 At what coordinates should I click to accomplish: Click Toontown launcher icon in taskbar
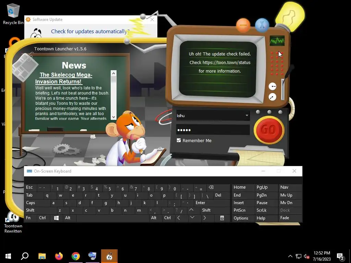109,256
